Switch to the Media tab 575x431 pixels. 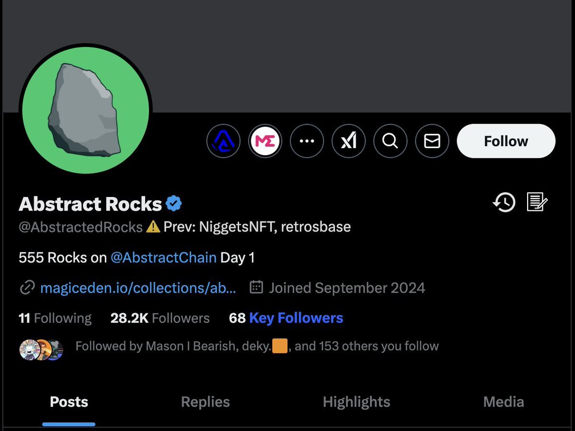[x=504, y=402]
